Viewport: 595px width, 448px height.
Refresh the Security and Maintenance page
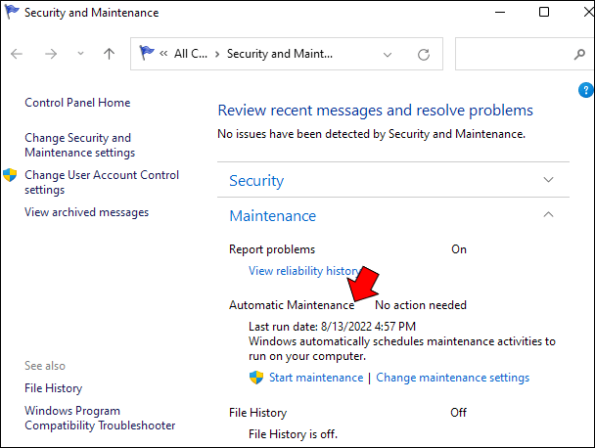click(424, 55)
